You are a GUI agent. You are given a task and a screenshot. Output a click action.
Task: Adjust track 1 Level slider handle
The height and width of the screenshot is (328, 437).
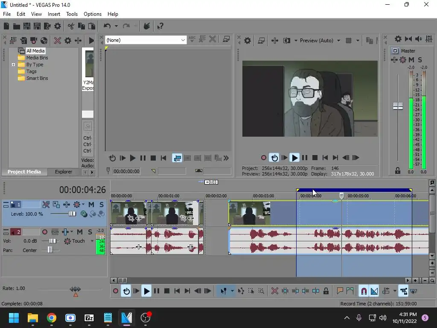pos(72,214)
